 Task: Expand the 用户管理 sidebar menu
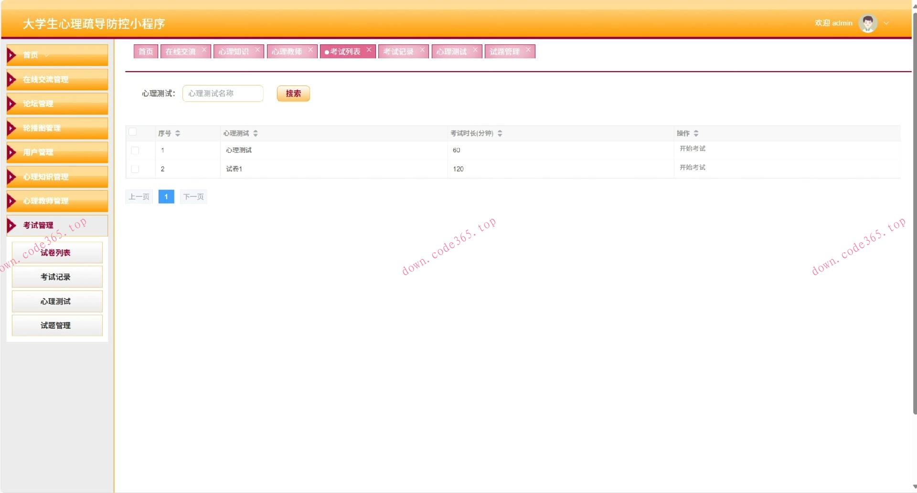click(57, 152)
